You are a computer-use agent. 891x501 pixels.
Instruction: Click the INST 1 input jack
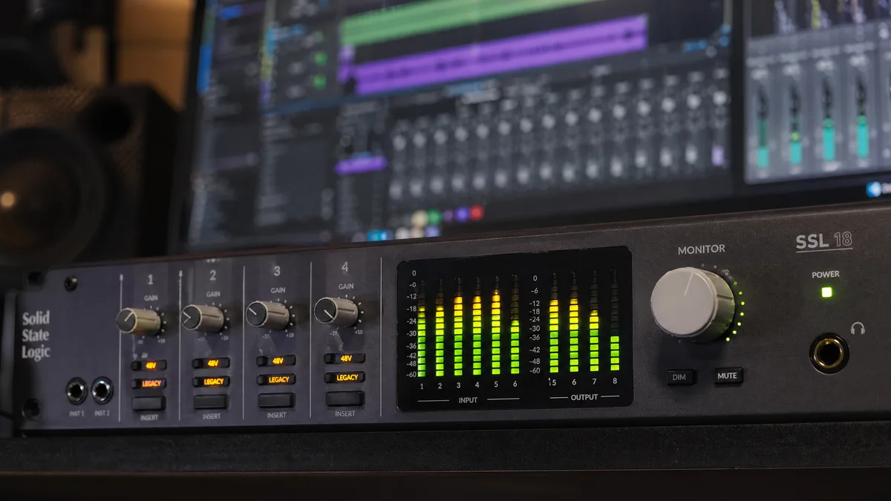(x=76, y=390)
